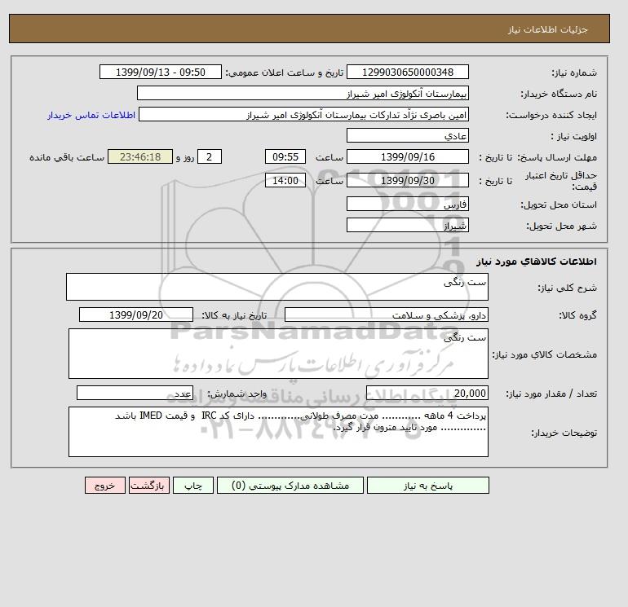The height and width of the screenshot is (607, 628).
Task: Click the goods group field دارو، پزشکی
Action: coord(386,314)
